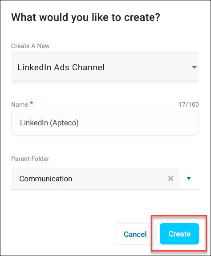Image resolution: width=211 pixels, height=256 pixels.
Task: Cancel the creation dialog
Action: pos(135,234)
